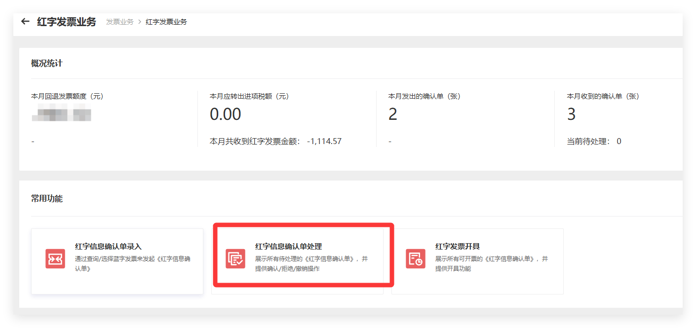Go to 发票业务 in the breadcrumb
Viewport: 696px width, 328px height.
tap(119, 22)
